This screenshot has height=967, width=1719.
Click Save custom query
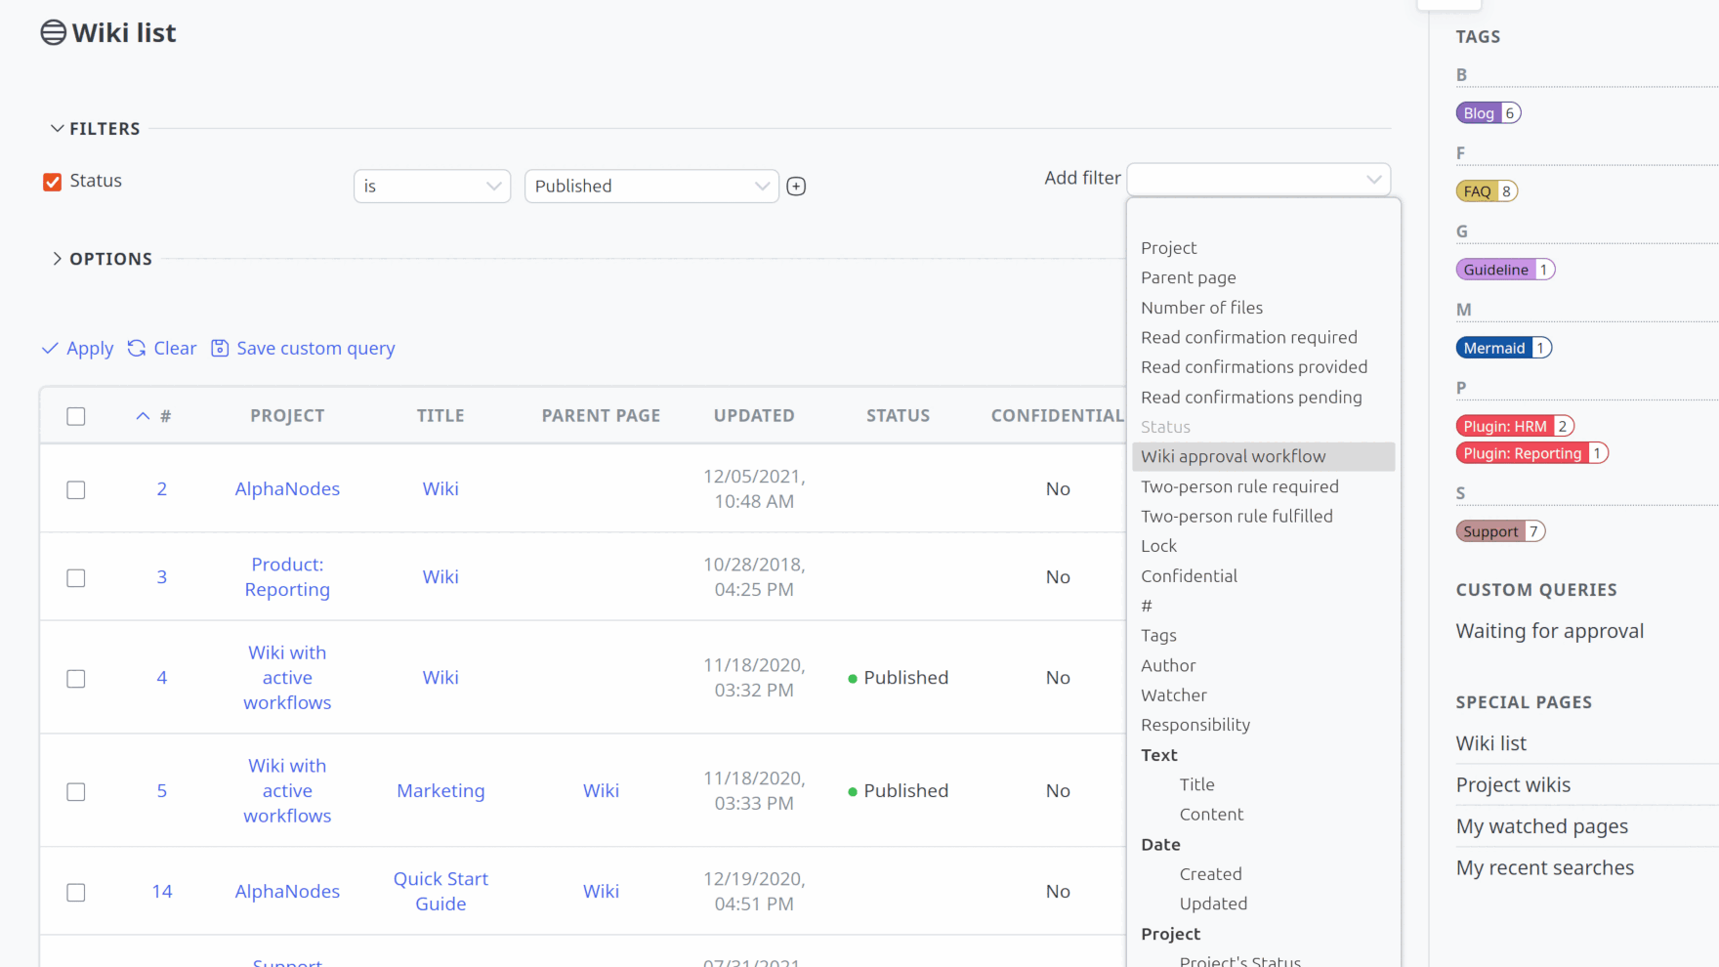[303, 349]
